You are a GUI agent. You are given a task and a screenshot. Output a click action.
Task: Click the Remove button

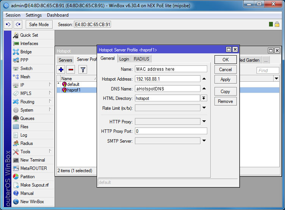[225, 101]
